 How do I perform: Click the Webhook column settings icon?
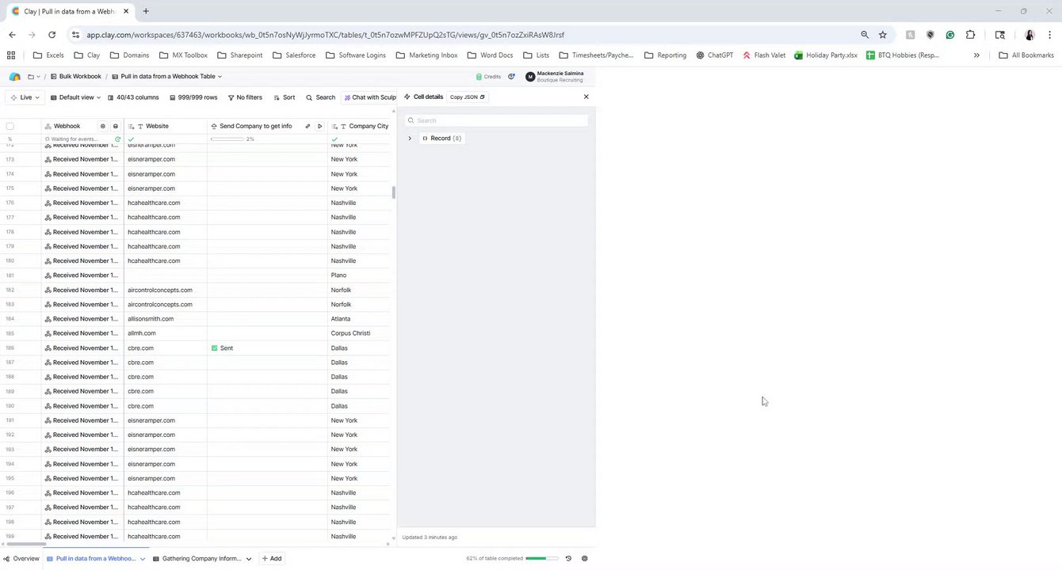102,126
